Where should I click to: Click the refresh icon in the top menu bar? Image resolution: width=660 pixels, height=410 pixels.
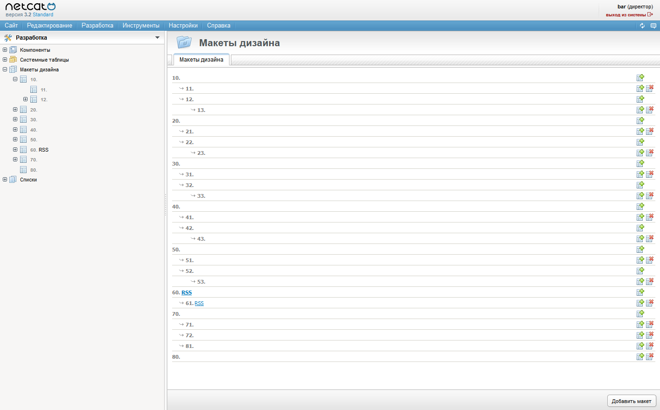click(642, 26)
